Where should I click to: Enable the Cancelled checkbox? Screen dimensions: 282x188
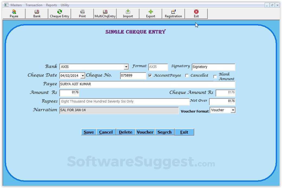pos(187,75)
